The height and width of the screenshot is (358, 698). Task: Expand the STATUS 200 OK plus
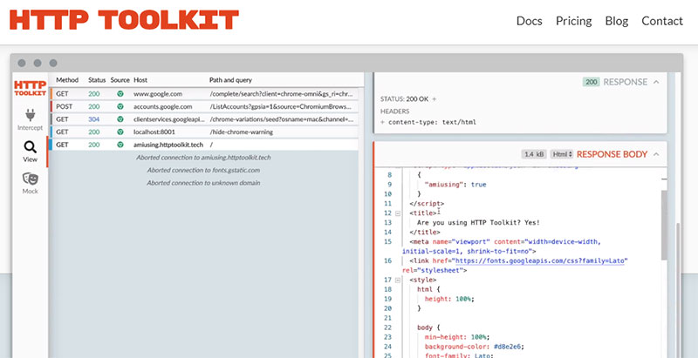[x=435, y=99]
